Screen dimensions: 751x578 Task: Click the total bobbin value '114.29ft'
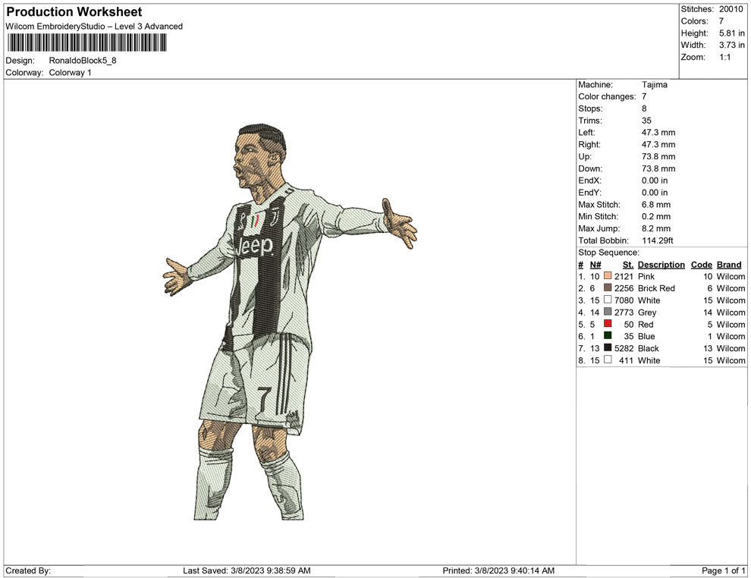(x=658, y=240)
